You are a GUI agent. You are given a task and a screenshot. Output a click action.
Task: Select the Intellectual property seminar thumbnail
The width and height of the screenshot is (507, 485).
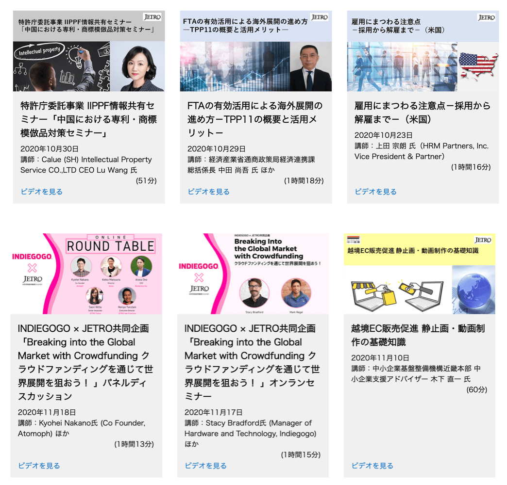pos(89,51)
